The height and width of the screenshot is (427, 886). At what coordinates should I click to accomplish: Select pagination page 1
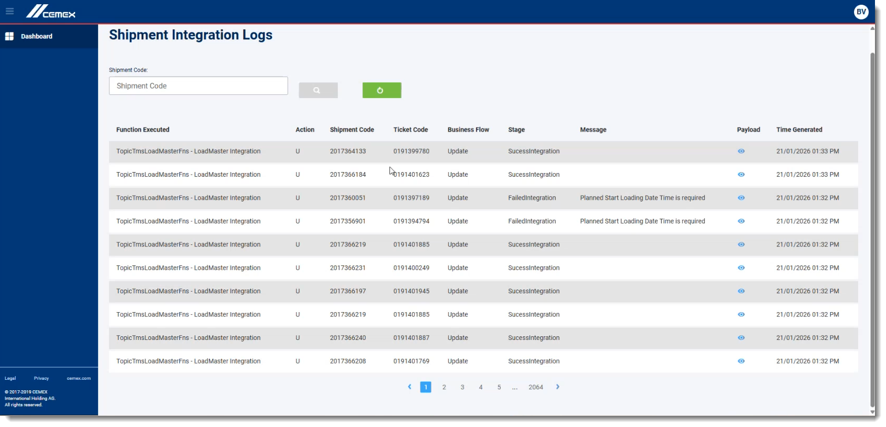(426, 387)
